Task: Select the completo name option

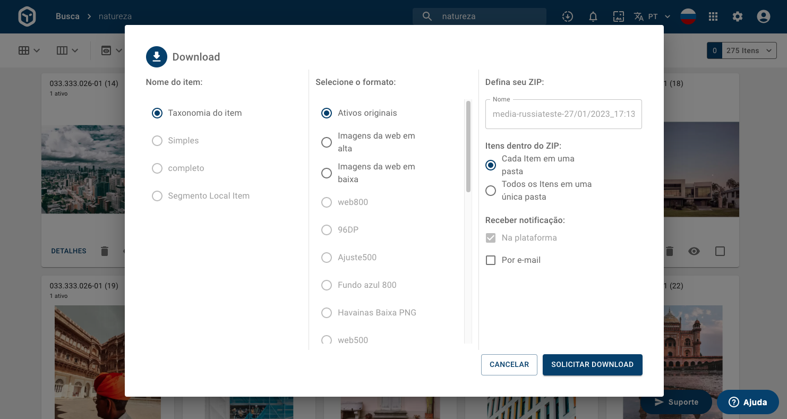Action: (x=157, y=168)
